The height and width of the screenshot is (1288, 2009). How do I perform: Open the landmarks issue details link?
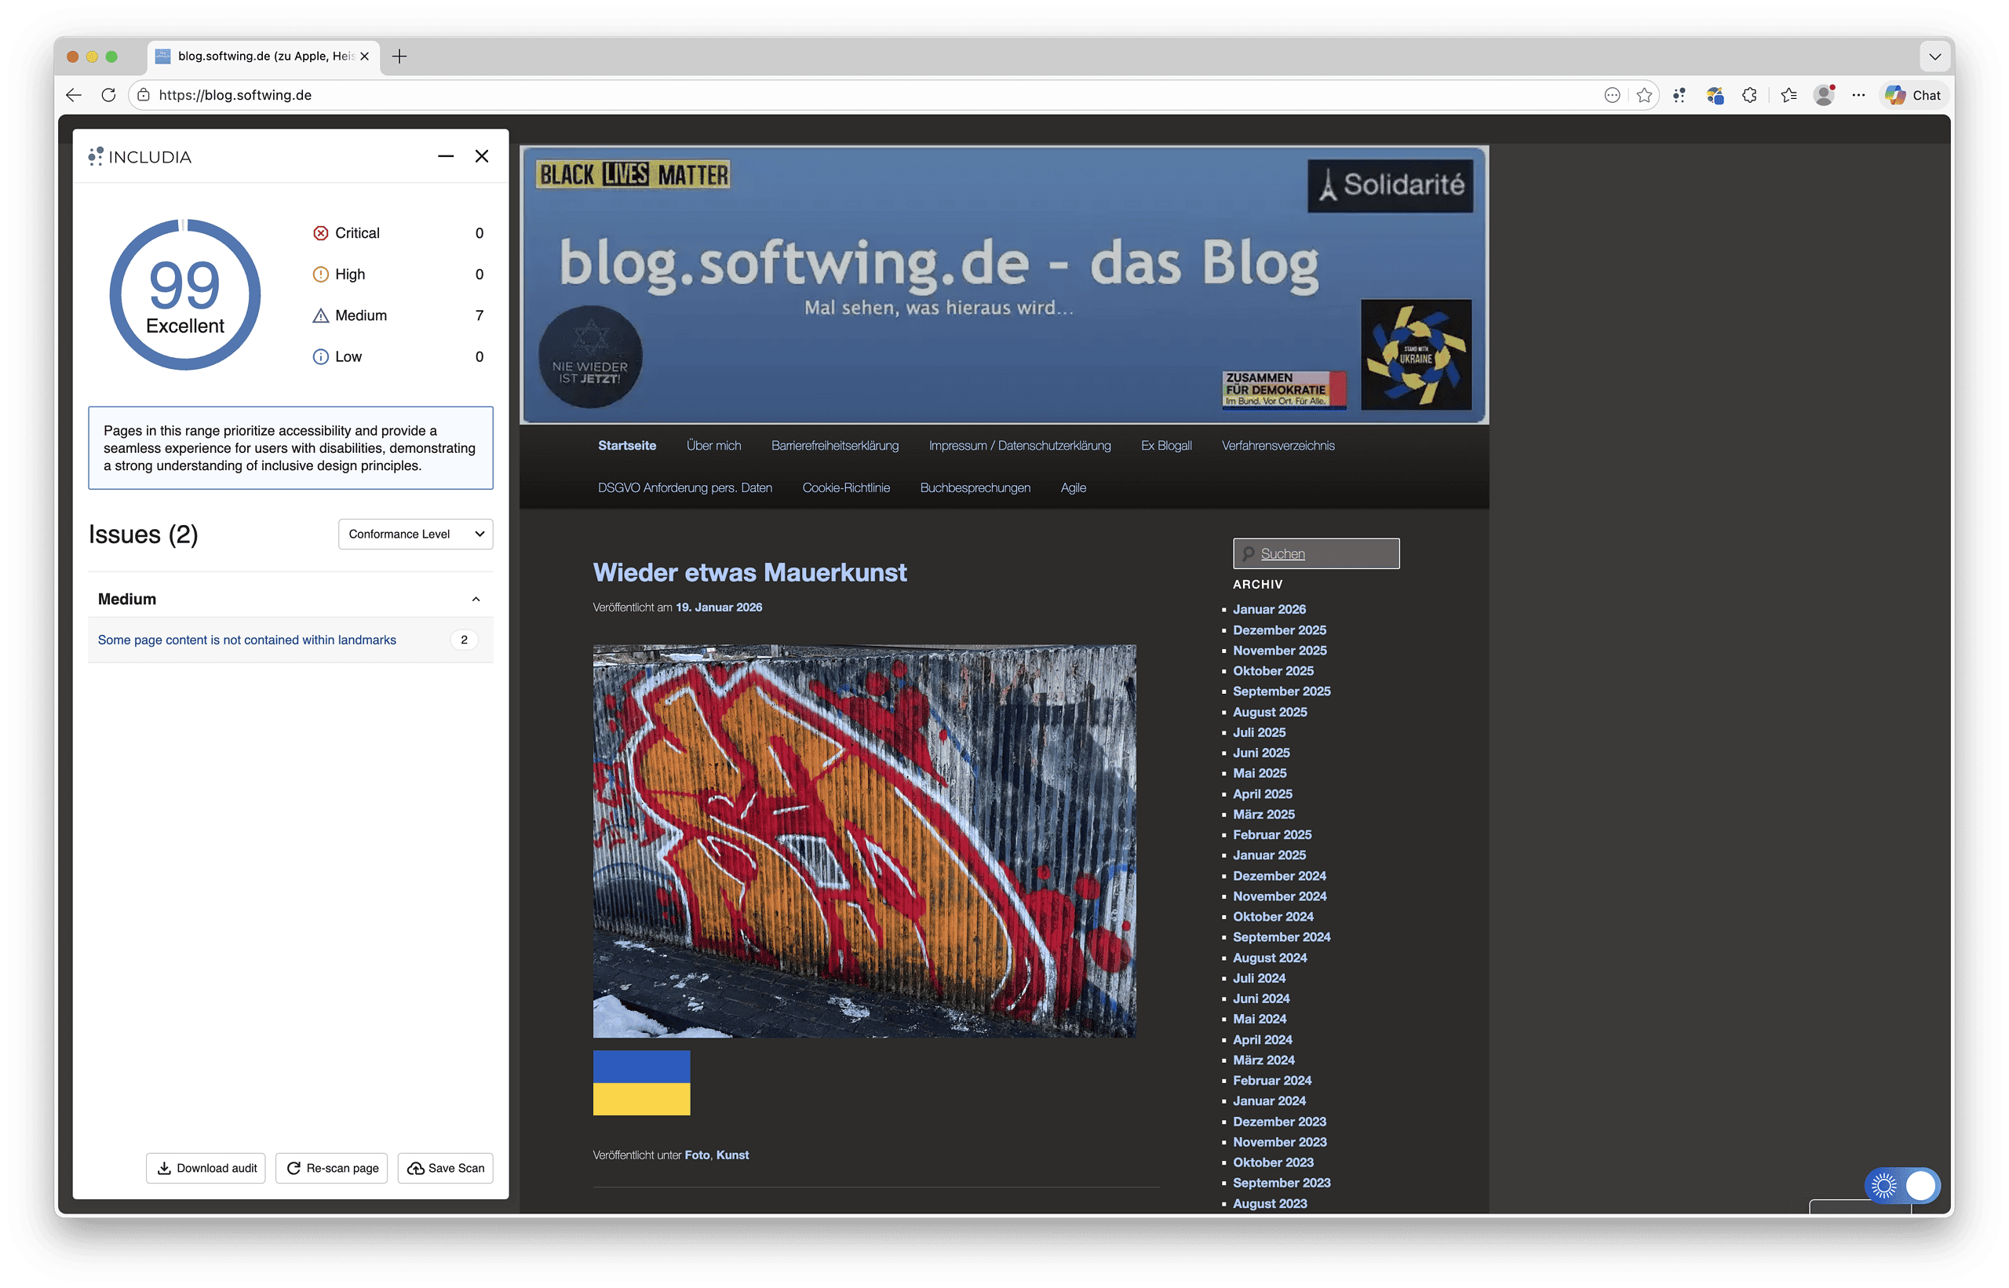coord(246,640)
